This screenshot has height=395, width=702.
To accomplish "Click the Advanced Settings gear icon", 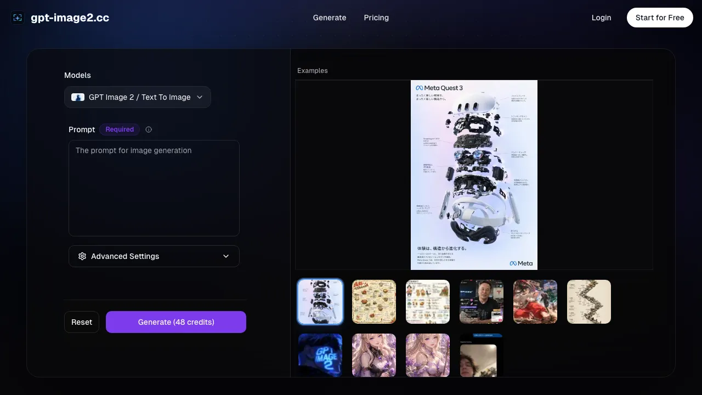I will 82,256.
